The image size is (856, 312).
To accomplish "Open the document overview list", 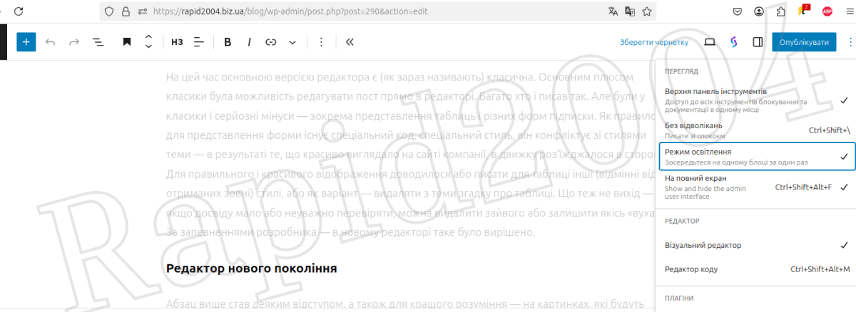I will click(98, 42).
